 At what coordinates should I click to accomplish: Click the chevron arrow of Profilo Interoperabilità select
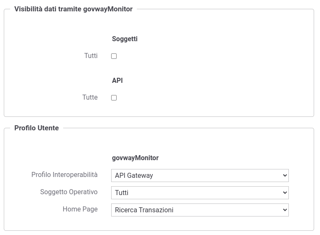[285, 175]
